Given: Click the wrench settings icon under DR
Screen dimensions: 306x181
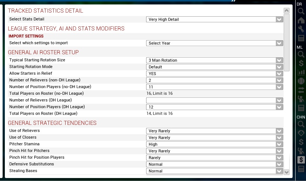Looking at the screenshot, I should click(301, 29).
